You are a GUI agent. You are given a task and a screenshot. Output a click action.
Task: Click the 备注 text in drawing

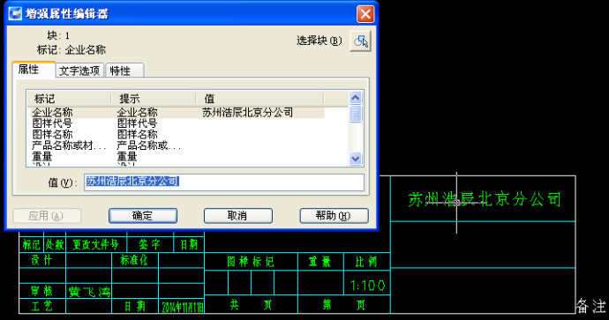590,306
